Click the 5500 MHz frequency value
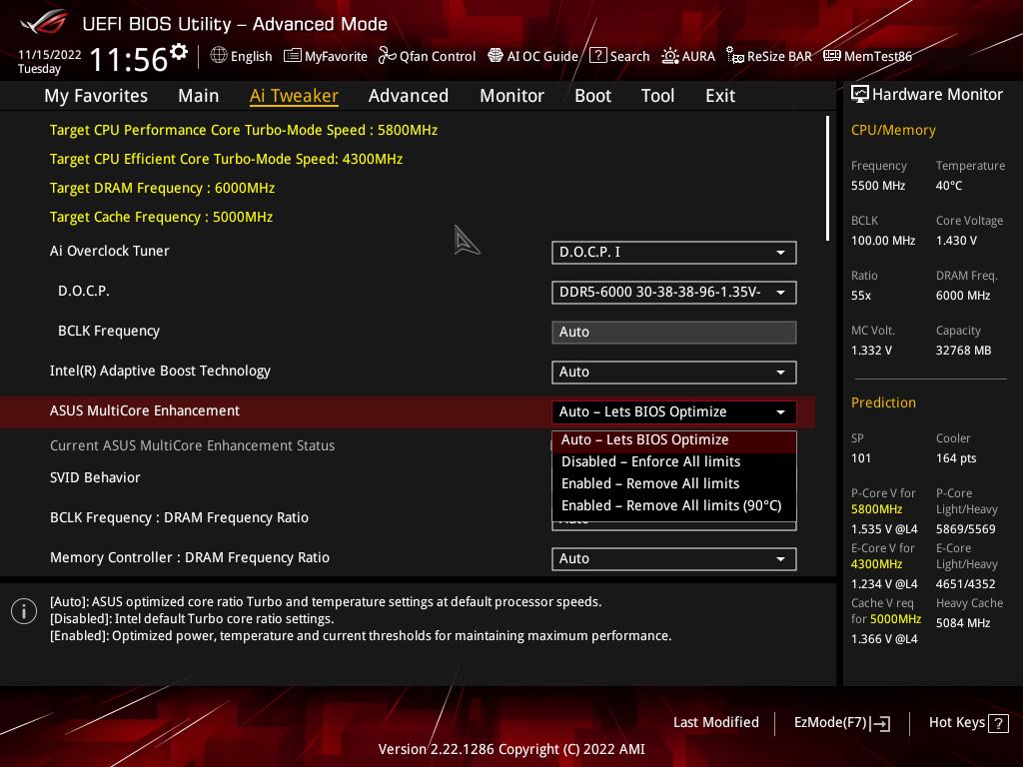The width and height of the screenshot is (1023, 767). (878, 186)
